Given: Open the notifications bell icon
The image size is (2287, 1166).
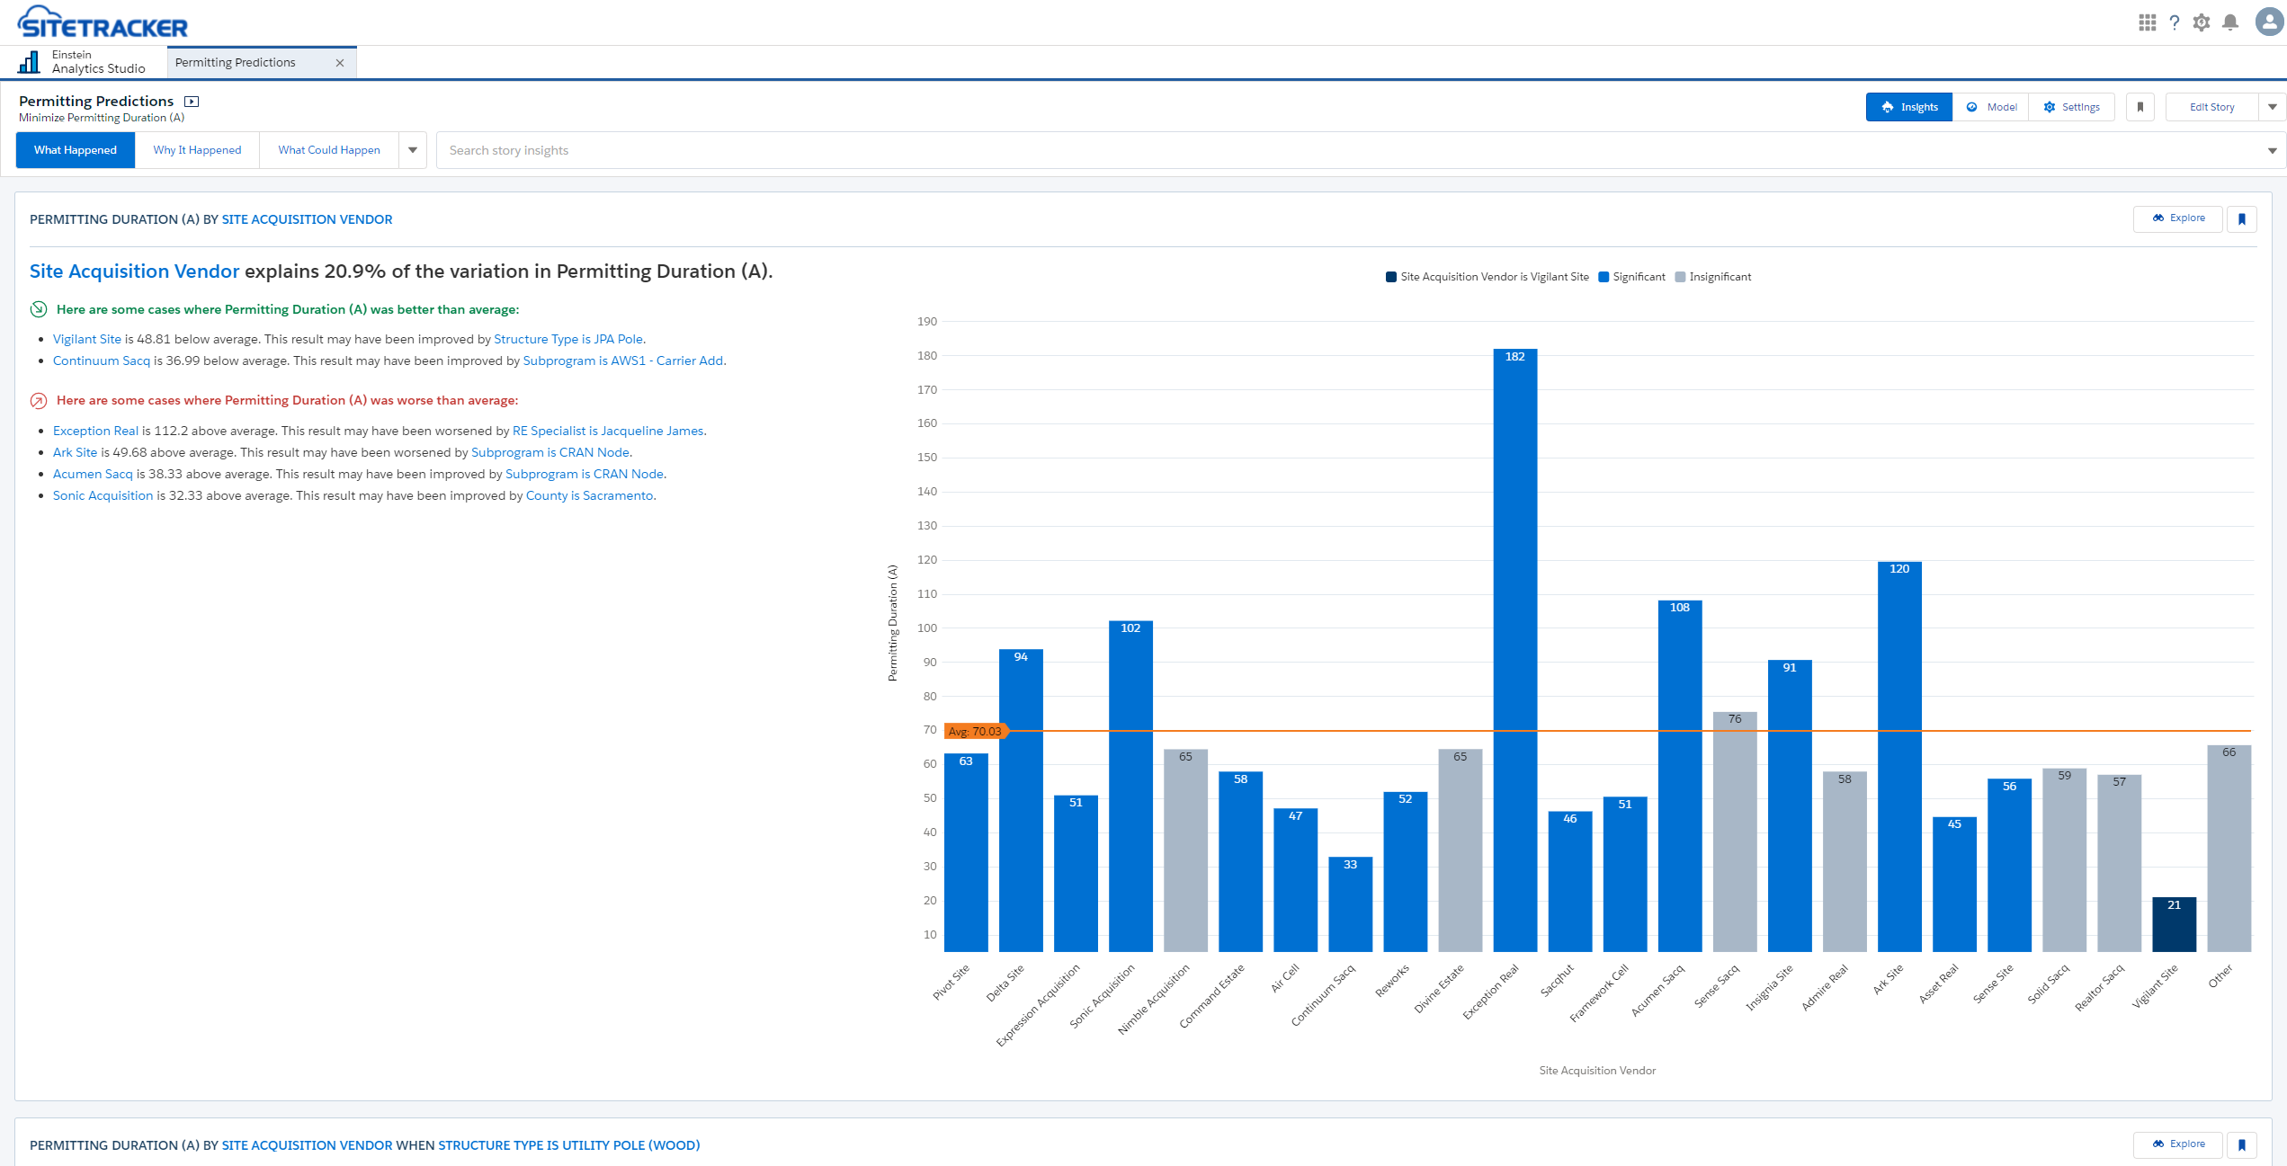Looking at the screenshot, I should point(2230,22).
